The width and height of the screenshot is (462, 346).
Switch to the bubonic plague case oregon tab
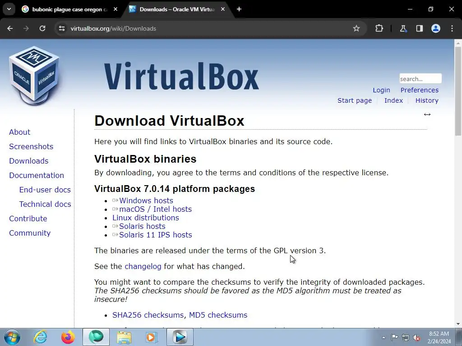pos(69,9)
